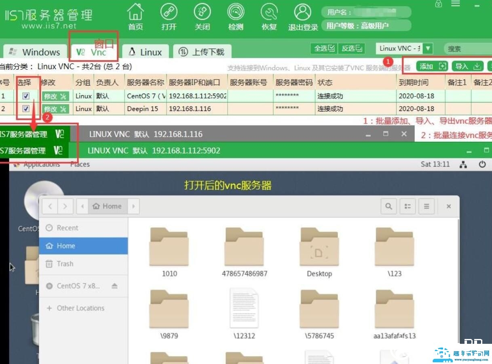This screenshot has height=364, width=492.
Task: Click the 关闭 disconnect icon
Action: (202, 17)
